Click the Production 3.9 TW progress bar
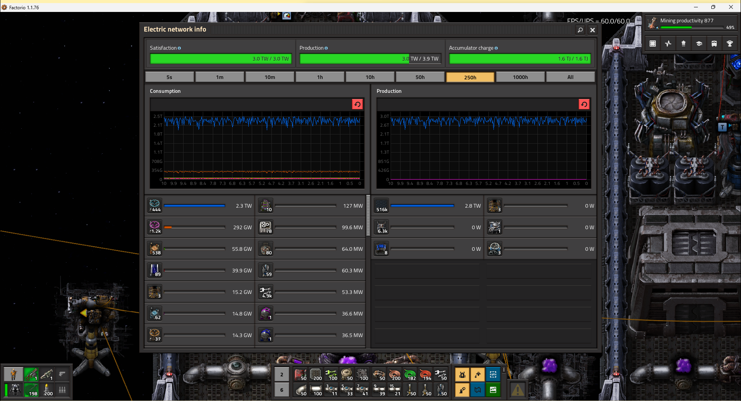741x401 pixels. (370, 59)
